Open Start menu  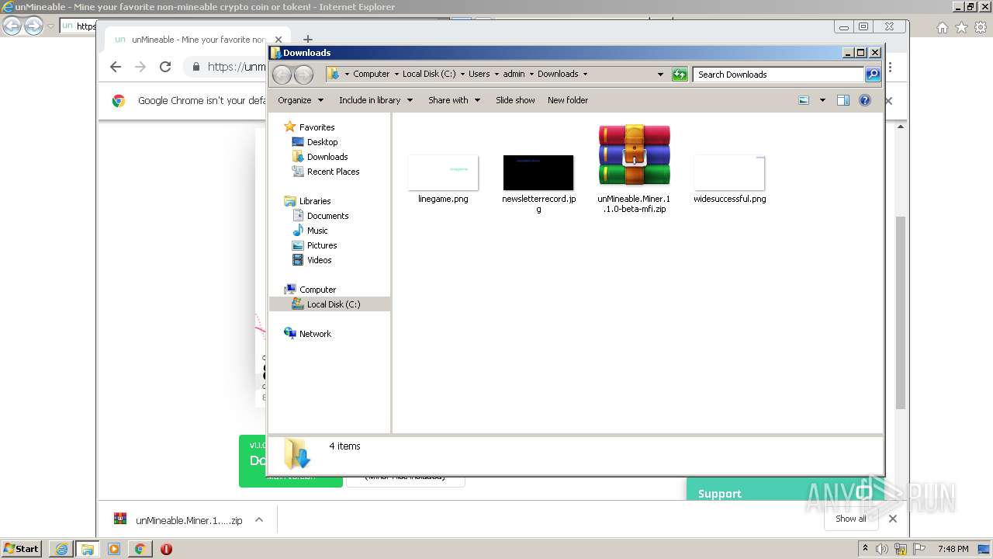(x=22, y=549)
